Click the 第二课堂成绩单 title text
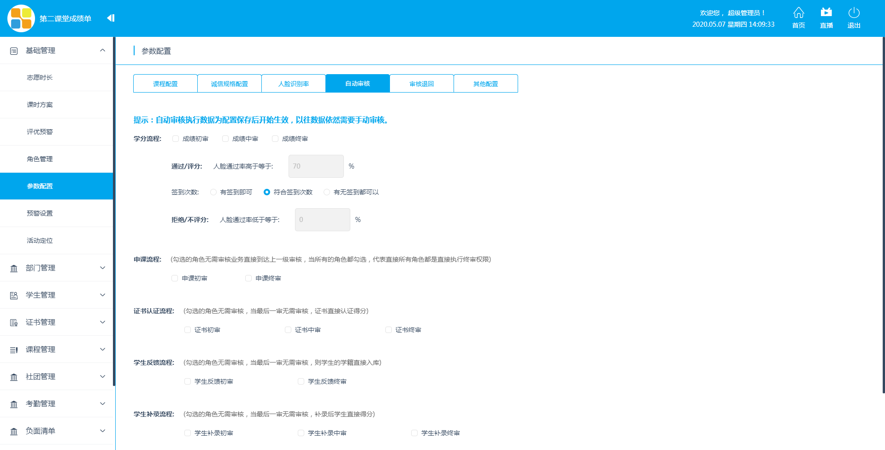Viewport: 885px width, 450px height. pos(65,18)
